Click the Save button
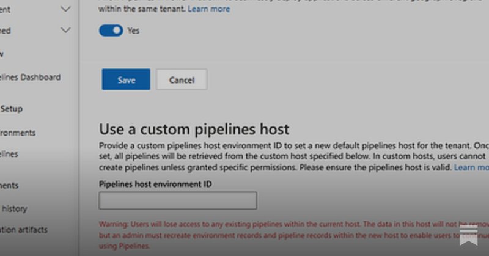 click(x=126, y=79)
